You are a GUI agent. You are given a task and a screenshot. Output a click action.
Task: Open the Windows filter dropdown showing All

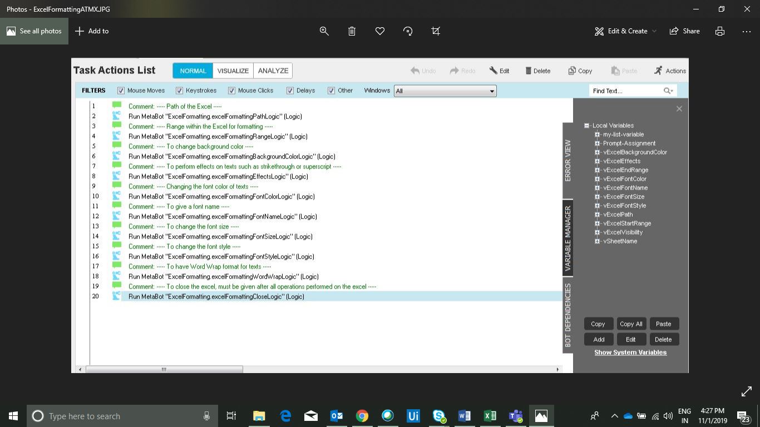(445, 91)
